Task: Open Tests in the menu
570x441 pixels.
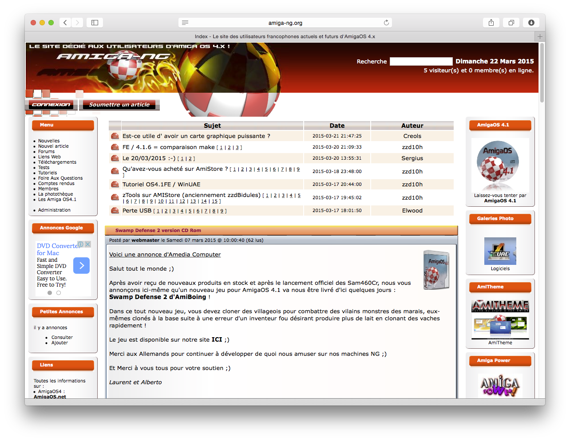Action: (x=44, y=167)
